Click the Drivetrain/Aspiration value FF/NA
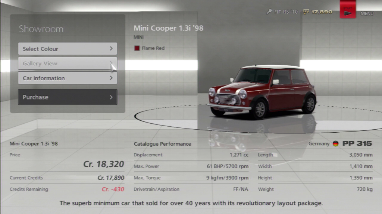This screenshot has width=382, height=214. pyautogui.click(x=241, y=189)
